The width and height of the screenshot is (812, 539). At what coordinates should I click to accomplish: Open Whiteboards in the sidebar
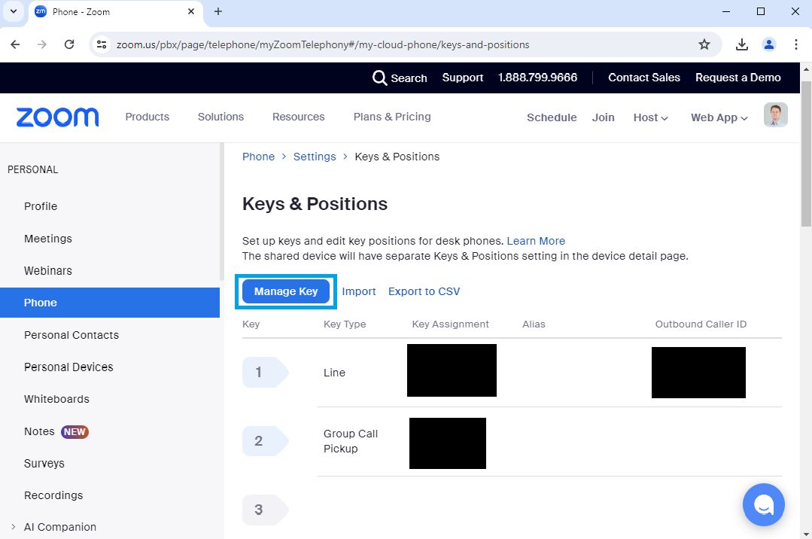[x=57, y=399]
